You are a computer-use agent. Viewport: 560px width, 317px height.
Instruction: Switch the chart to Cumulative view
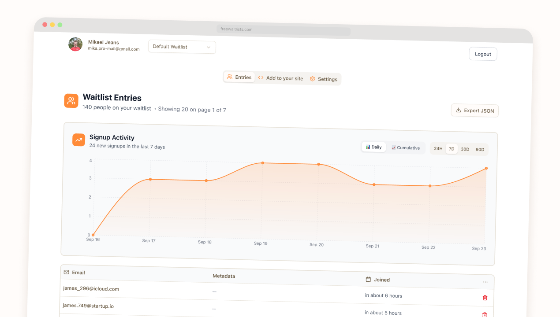pos(406,148)
